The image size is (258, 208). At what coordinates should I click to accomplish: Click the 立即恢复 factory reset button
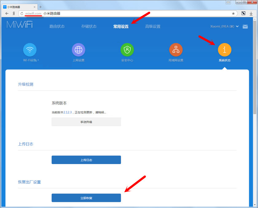(x=86, y=198)
